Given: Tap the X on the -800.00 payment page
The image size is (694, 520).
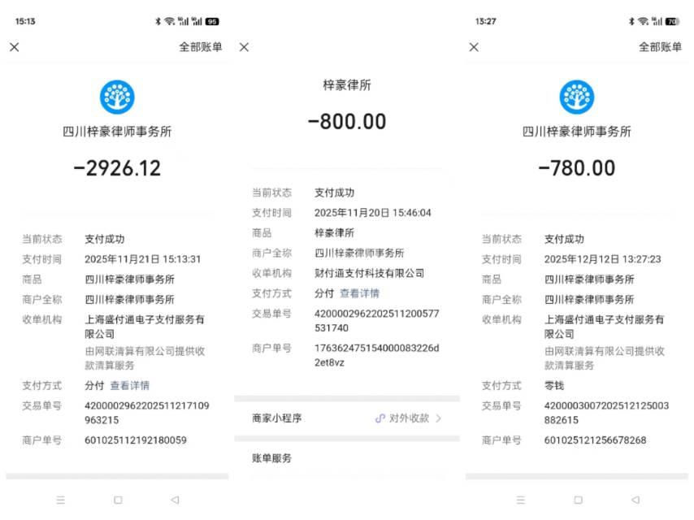Looking at the screenshot, I should [x=244, y=48].
